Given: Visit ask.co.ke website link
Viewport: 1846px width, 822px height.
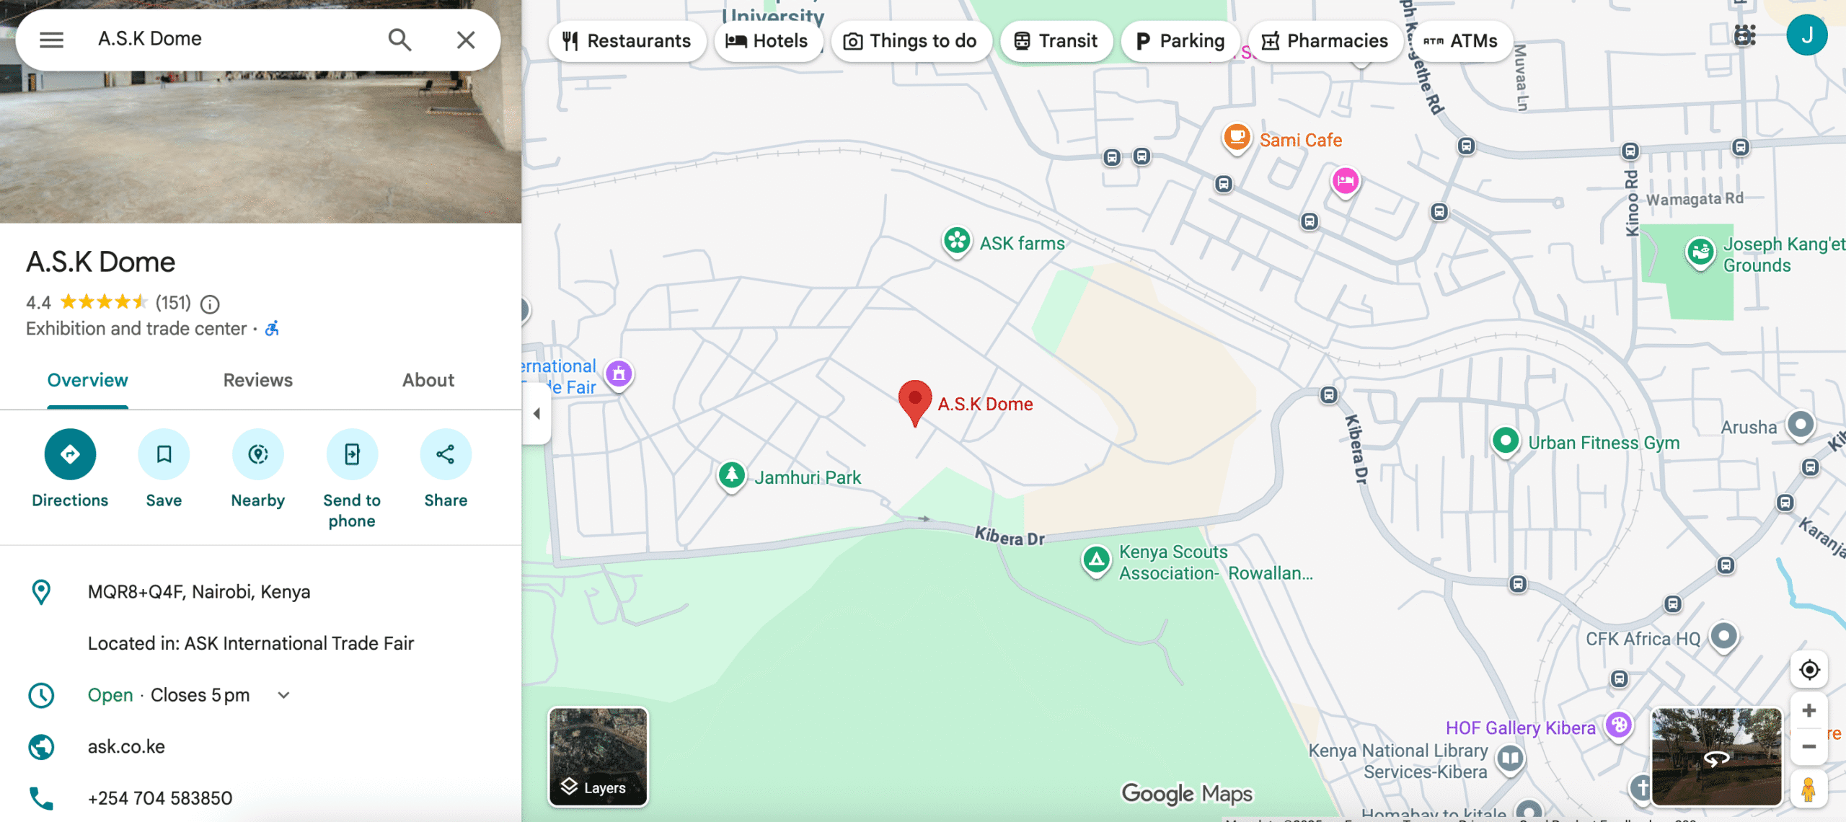Looking at the screenshot, I should point(126,747).
